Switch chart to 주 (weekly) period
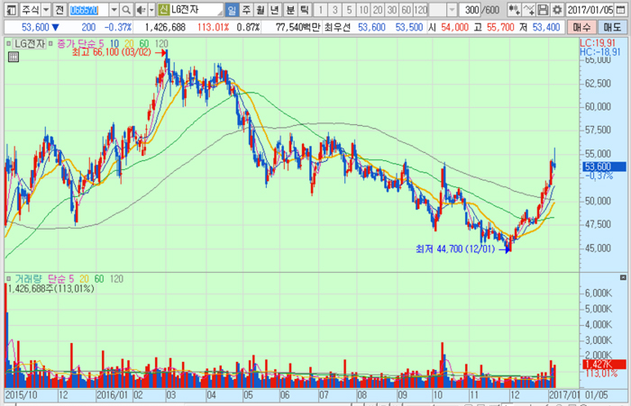The height and width of the screenshot is (406, 631). 246,10
